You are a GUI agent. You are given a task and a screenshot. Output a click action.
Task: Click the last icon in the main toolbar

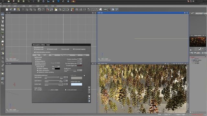117,9
